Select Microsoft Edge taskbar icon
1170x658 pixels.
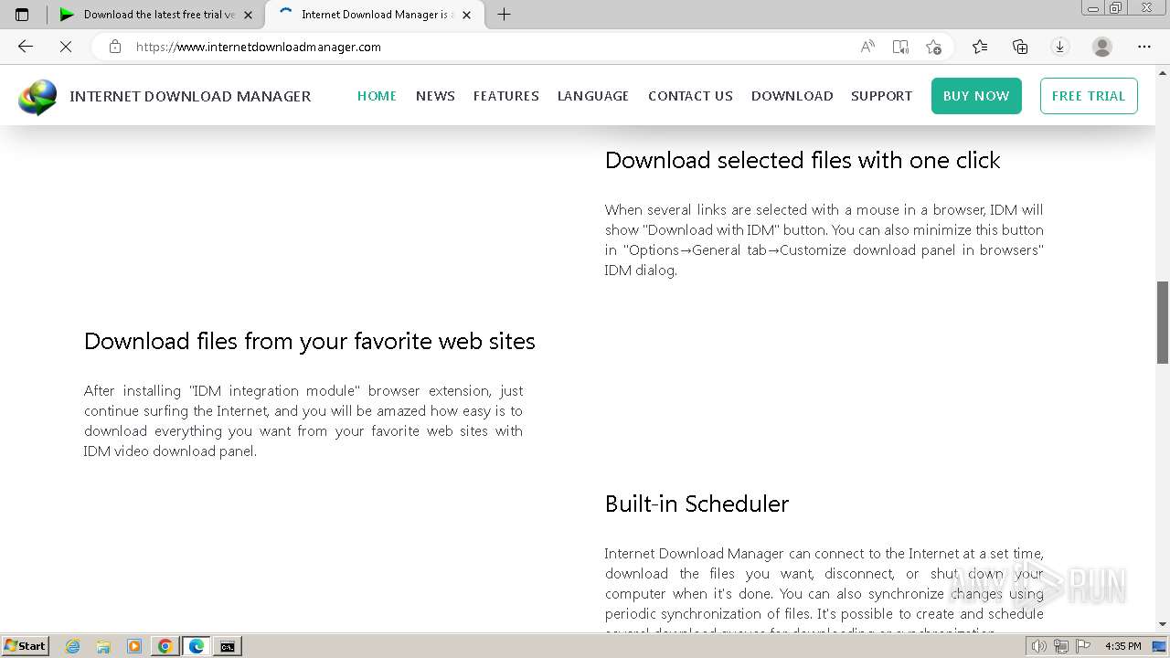(197, 646)
